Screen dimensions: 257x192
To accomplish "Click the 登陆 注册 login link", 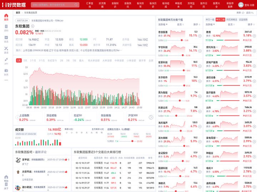I will coord(249,5).
